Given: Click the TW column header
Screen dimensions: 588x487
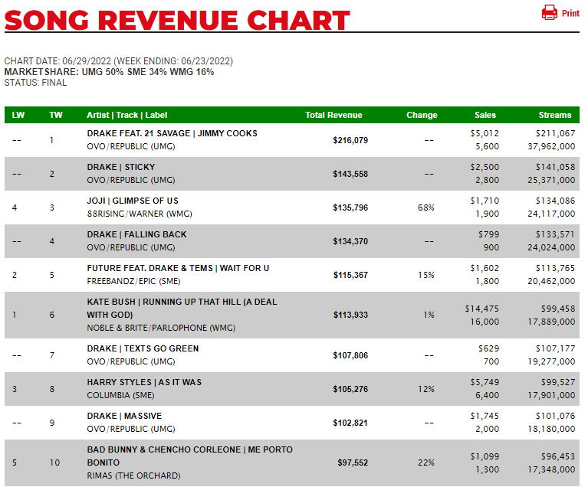Looking at the screenshot, I should coord(55,115).
